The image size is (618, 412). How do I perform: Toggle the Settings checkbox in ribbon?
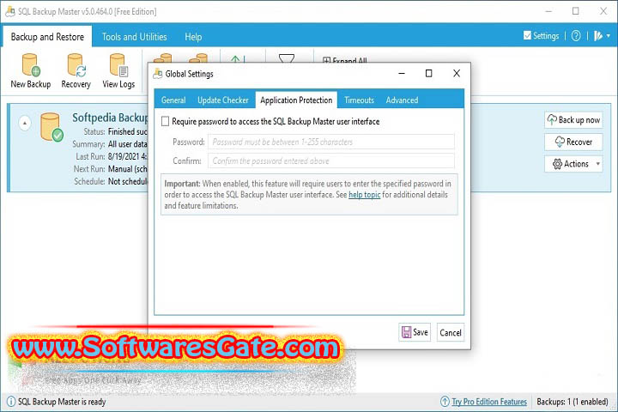click(x=527, y=35)
